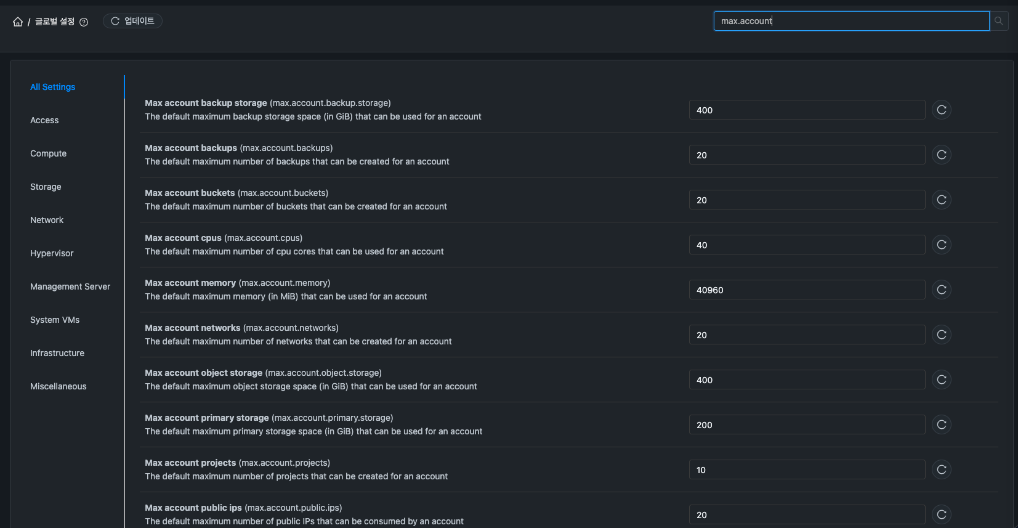The height and width of the screenshot is (528, 1018).
Task: Edit the max.account.cpus value field
Action: click(807, 245)
